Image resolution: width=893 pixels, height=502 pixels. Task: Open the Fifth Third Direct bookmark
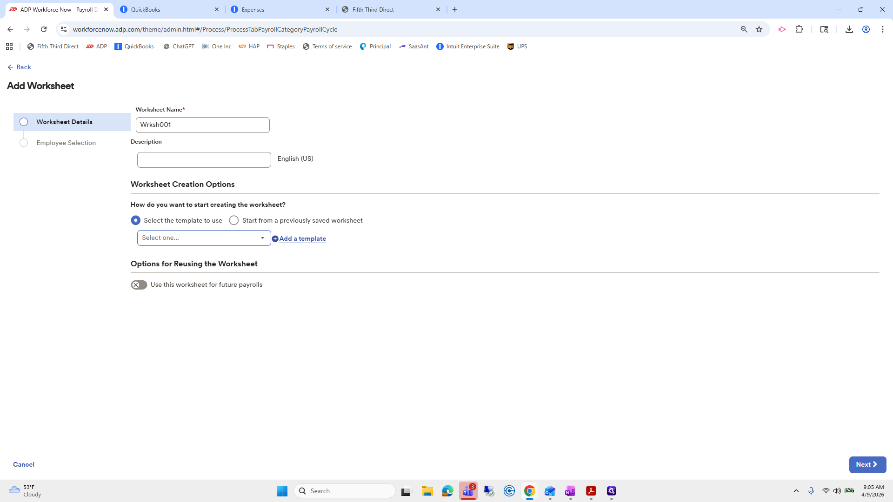53,46
